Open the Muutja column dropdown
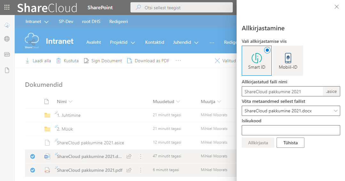This screenshot has width=345, height=181. pos(219,102)
